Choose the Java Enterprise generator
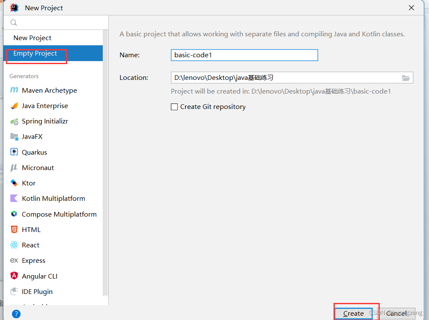 point(53,106)
